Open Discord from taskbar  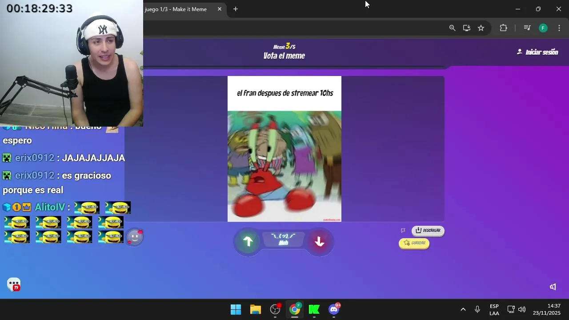(x=334, y=309)
